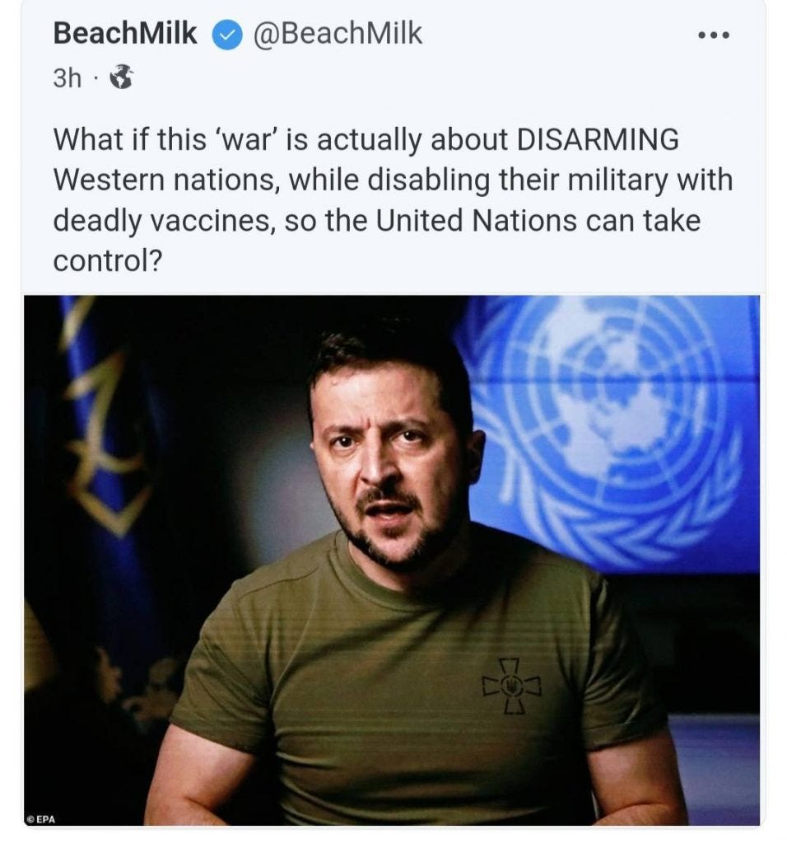Open the three-dot more options menu

(x=714, y=35)
